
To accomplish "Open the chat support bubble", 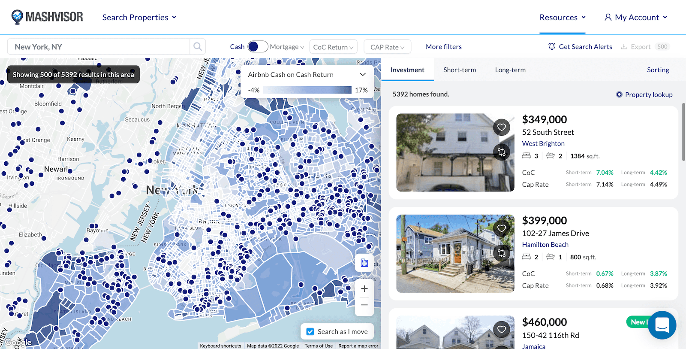I will click(662, 325).
